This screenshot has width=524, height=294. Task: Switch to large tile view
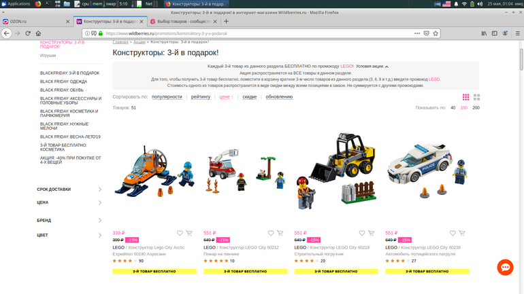[x=476, y=97]
